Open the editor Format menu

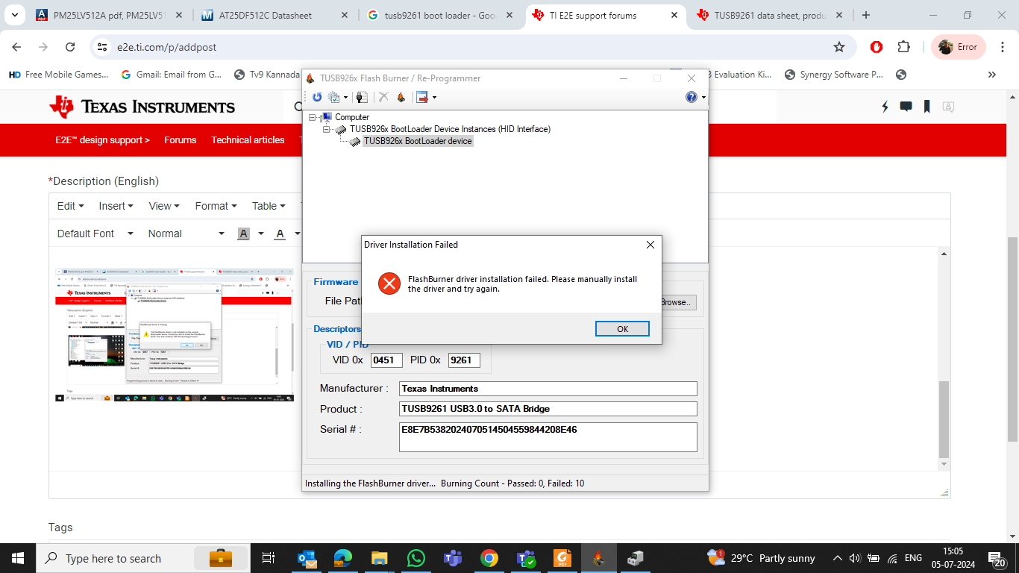(x=216, y=206)
